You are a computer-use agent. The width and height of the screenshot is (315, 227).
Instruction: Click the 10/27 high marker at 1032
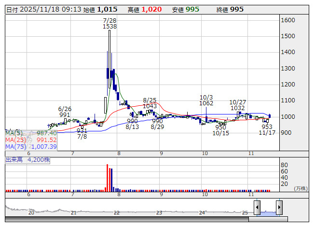coord(238,105)
